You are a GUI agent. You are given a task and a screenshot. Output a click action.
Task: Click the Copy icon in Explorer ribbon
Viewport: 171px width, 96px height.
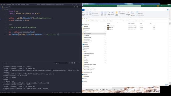point(87,13)
